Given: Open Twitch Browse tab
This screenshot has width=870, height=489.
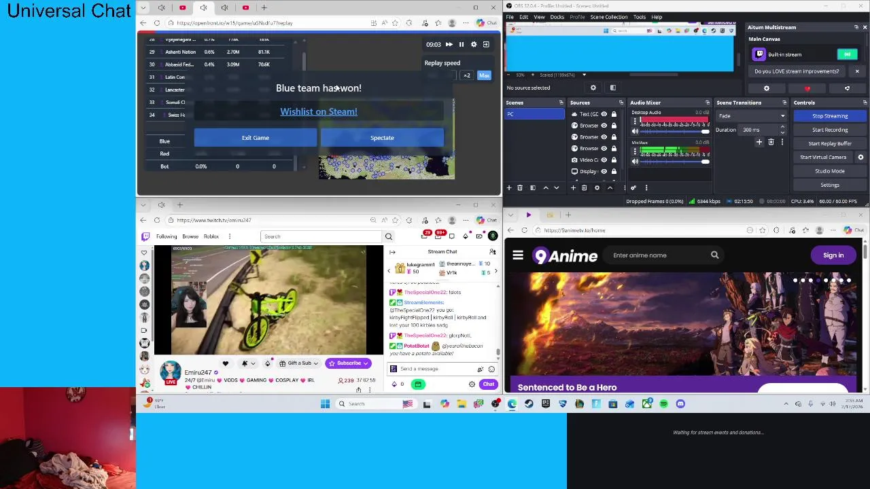Looking at the screenshot, I should (190, 236).
